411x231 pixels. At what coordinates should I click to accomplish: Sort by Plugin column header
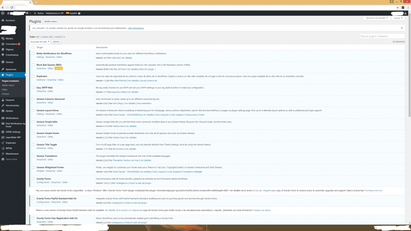[x=40, y=47]
